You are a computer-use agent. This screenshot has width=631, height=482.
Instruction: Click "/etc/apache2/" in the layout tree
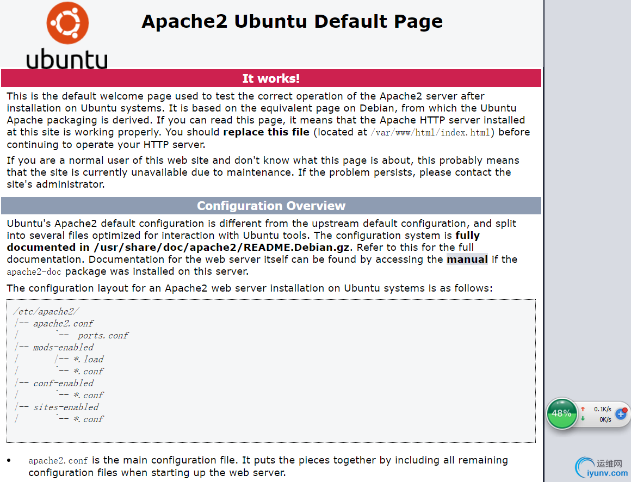(46, 311)
